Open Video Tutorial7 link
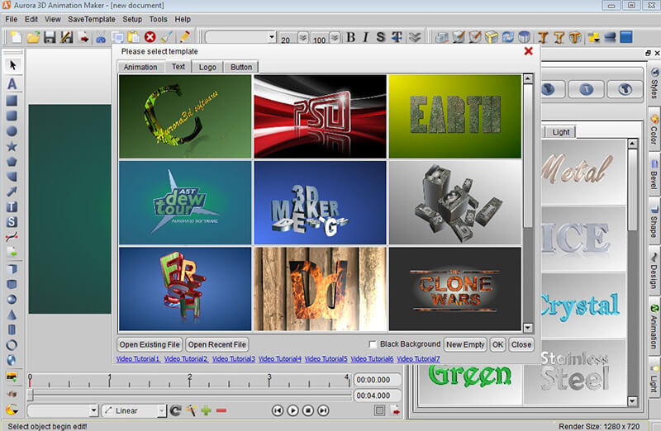 point(418,359)
